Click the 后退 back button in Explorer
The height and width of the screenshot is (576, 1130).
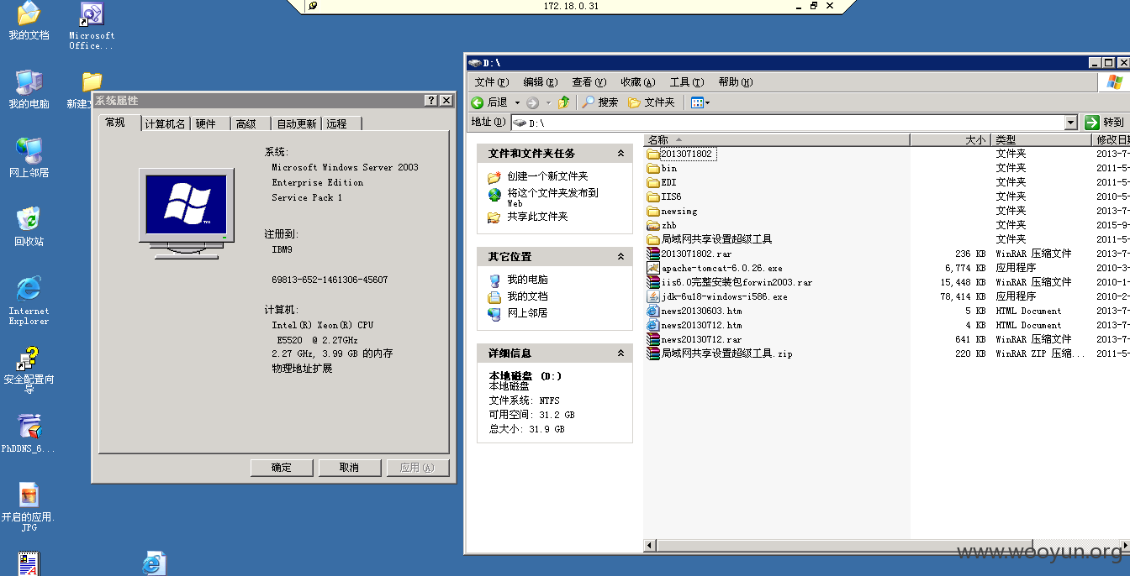click(490, 102)
